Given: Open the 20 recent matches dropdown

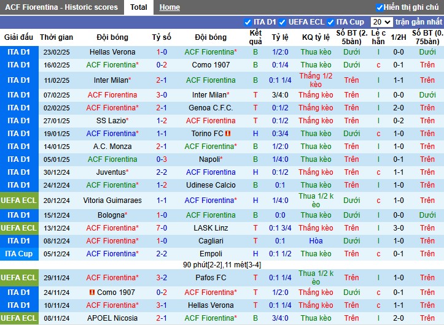Looking at the screenshot, I should [x=382, y=22].
